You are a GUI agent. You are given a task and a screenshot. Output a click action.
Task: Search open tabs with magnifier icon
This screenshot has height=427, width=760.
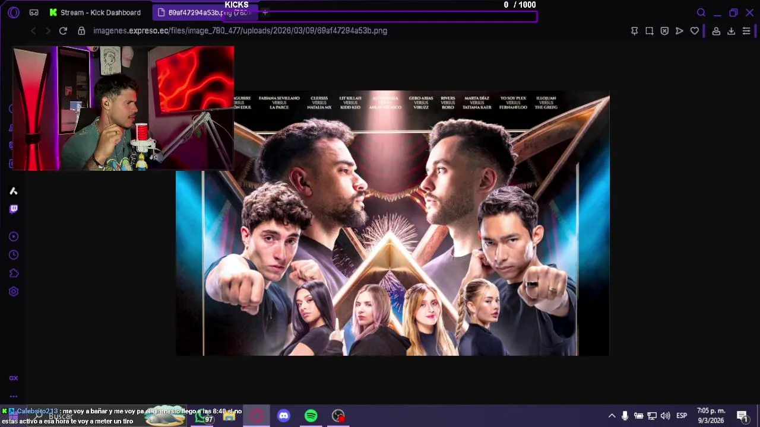[x=701, y=12]
